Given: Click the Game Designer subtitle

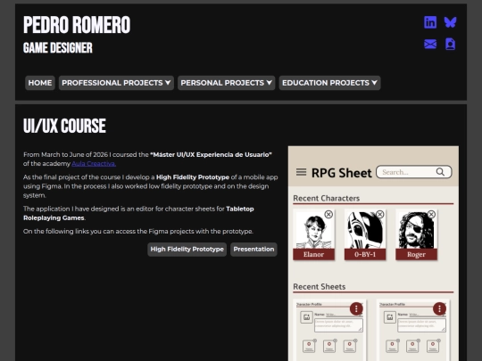Looking at the screenshot, I should click(x=58, y=48).
